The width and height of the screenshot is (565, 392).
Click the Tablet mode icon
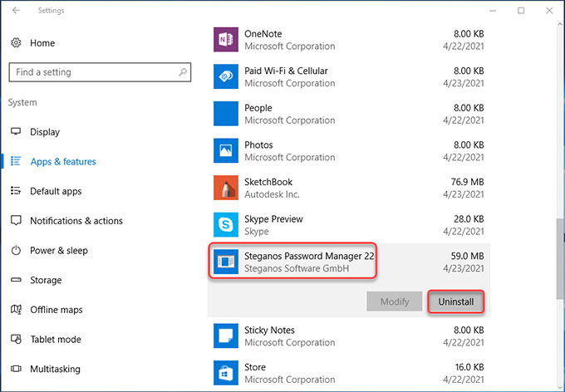16,339
